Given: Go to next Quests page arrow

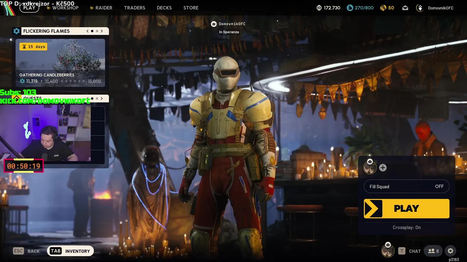Looking at the screenshot, I should [102, 98].
